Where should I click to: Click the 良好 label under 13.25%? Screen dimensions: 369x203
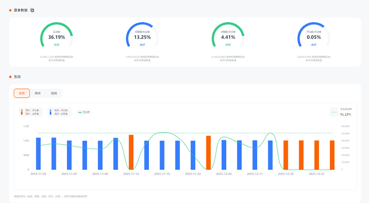(142, 45)
